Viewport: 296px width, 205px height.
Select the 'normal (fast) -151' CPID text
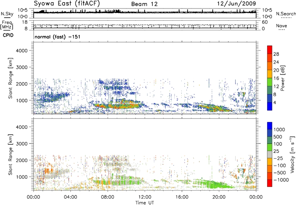[x=57, y=37]
